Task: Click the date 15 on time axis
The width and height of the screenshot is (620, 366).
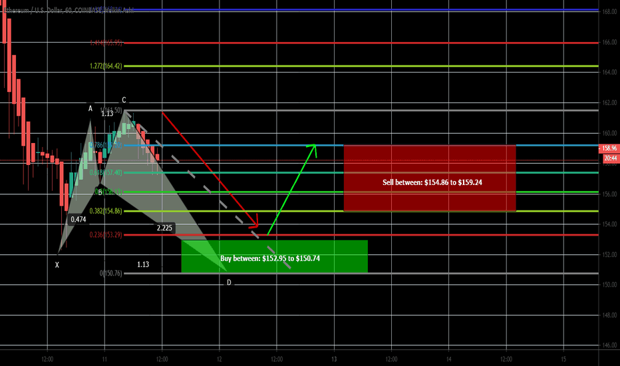Action: (563, 359)
